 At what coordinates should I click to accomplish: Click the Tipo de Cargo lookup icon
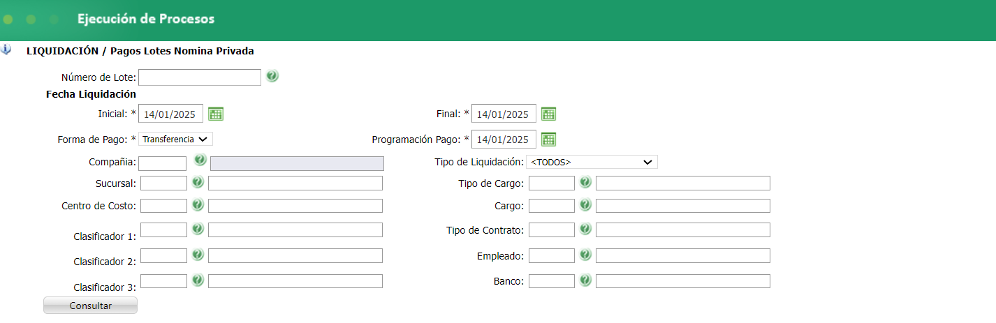click(x=585, y=182)
